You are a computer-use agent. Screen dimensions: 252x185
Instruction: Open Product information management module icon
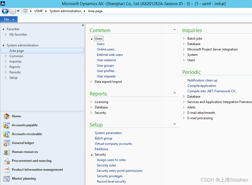pyautogui.click(x=6, y=170)
